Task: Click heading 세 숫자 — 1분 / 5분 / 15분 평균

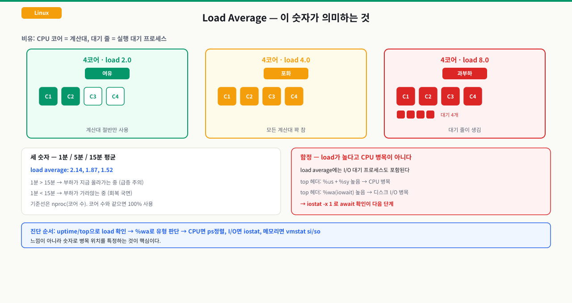Action: point(73,157)
